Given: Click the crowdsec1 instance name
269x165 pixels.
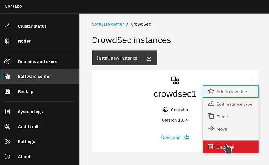Looking at the screenshot, I should click(175, 94).
